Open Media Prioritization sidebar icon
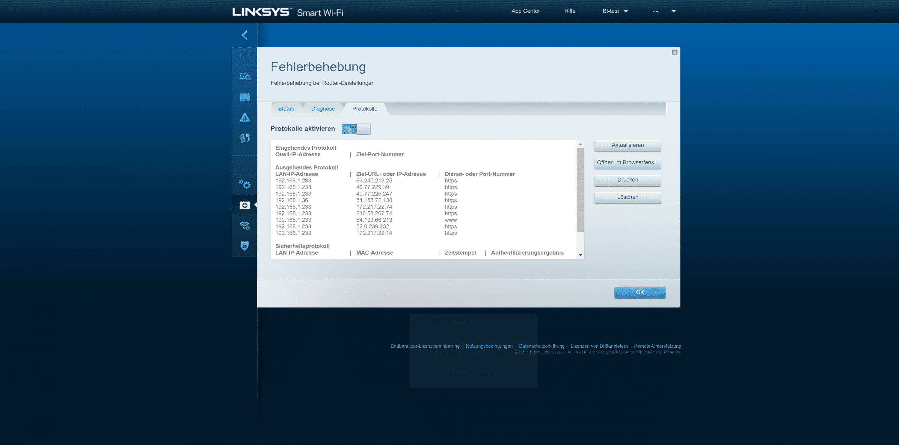899x445 pixels. coord(245,138)
